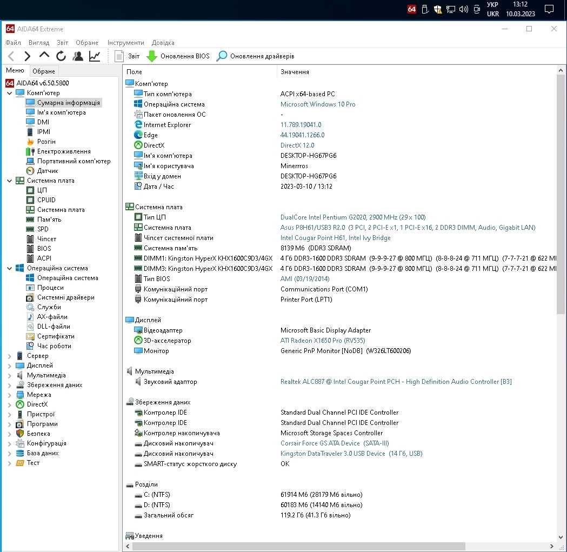Go up one level with Up arrow
Image resolution: width=567 pixels, height=552 pixels.
point(44,55)
